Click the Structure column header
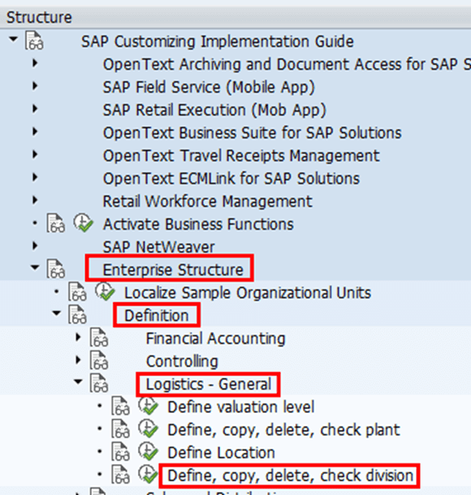This screenshot has height=495, width=471. 235,17
